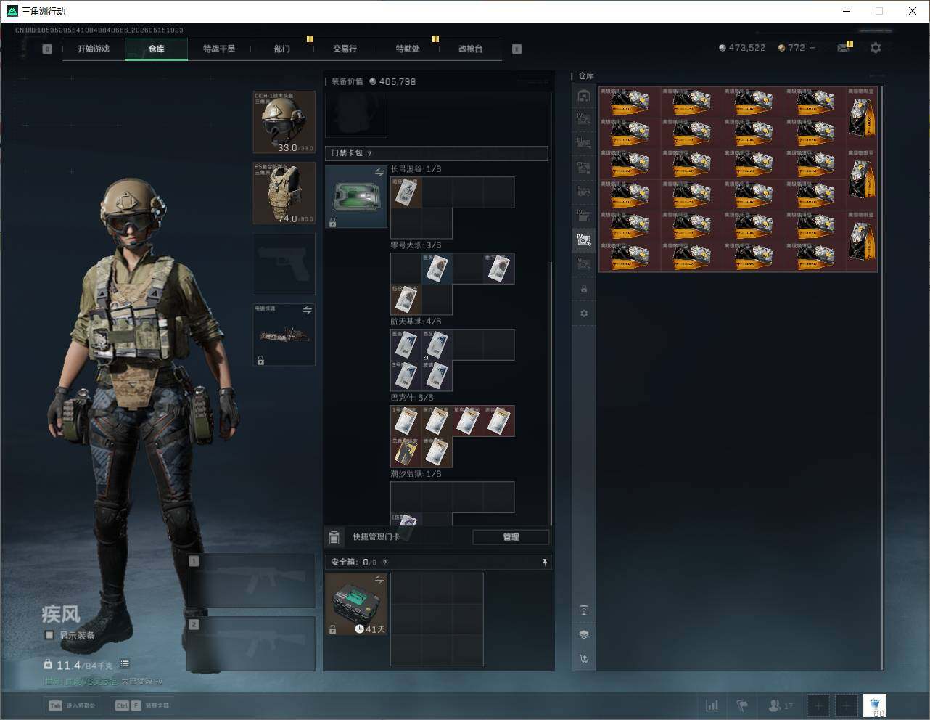Click the lock icon on melee weapon slot

(x=260, y=360)
